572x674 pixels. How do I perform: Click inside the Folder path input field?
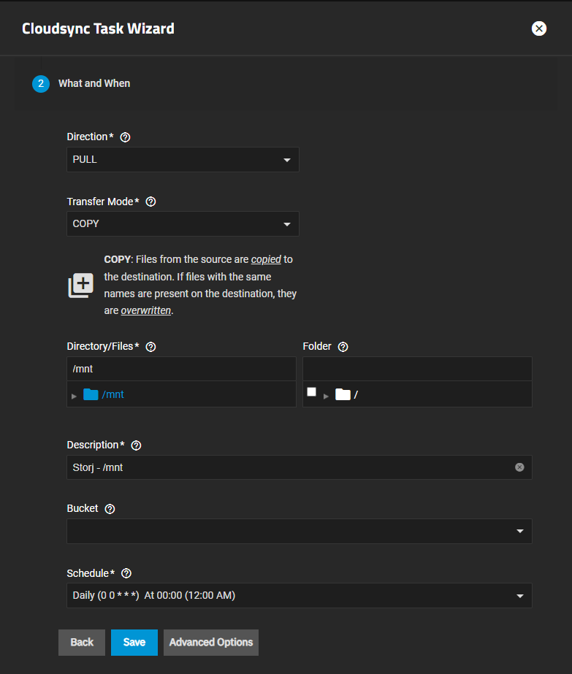[x=416, y=369]
